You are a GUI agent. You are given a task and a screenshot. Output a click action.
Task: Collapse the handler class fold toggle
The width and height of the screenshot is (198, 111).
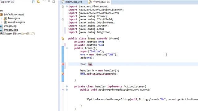67,86
